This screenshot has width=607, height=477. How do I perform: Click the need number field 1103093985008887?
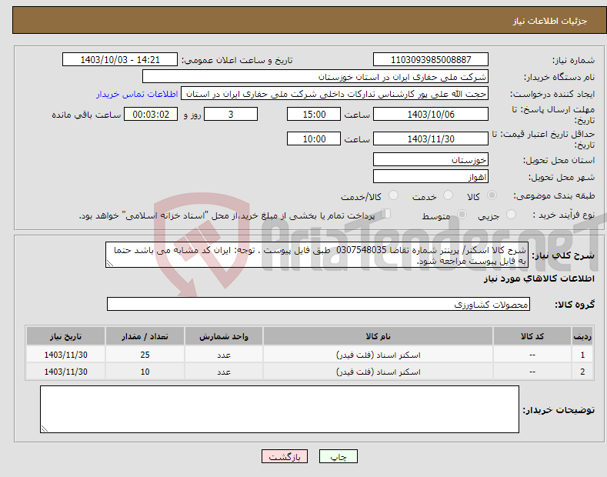431,60
